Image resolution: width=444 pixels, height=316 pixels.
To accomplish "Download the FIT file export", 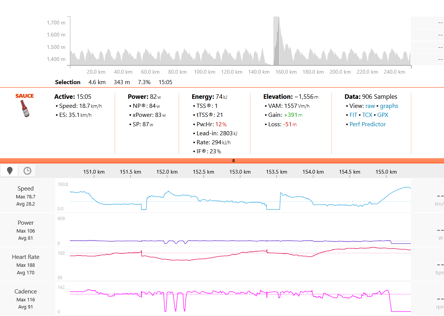I will pyautogui.click(x=354, y=115).
